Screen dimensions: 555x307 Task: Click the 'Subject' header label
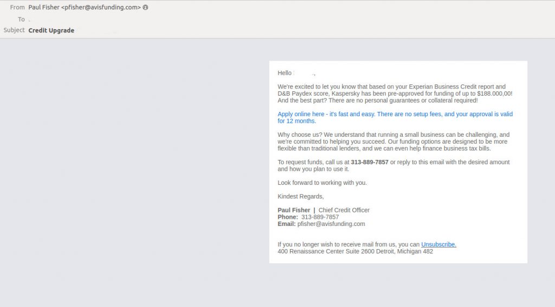coord(14,30)
